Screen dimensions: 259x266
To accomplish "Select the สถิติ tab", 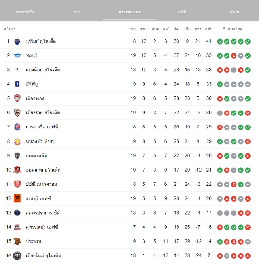I will pos(182,12).
